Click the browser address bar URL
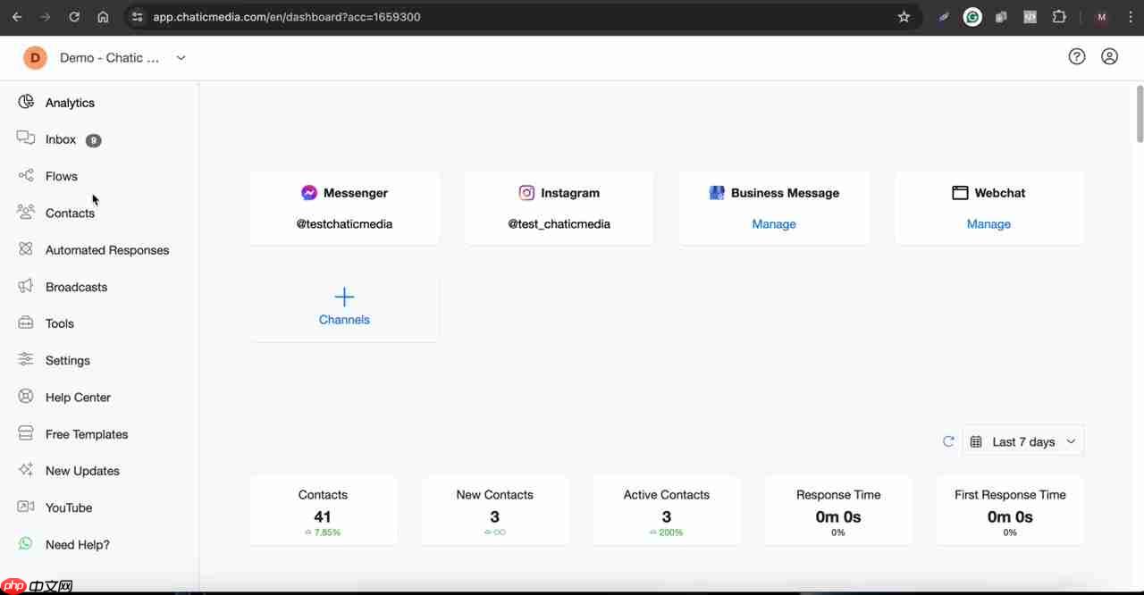Viewport: 1144px width, 595px height. point(287,16)
